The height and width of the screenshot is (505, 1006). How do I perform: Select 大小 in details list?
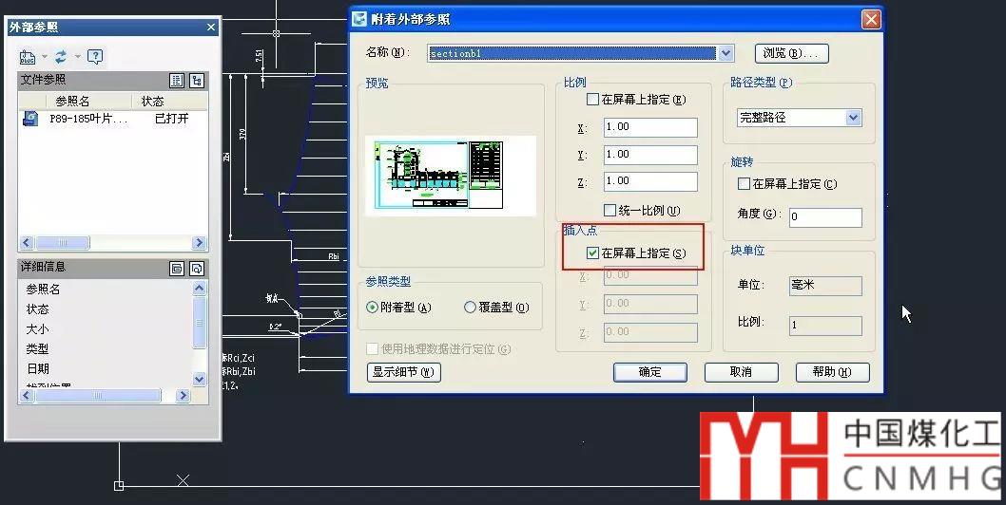[37, 329]
